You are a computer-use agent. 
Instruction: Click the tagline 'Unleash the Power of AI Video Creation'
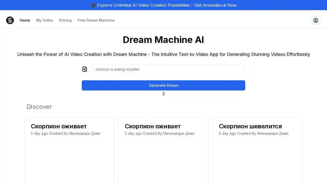(x=163, y=54)
